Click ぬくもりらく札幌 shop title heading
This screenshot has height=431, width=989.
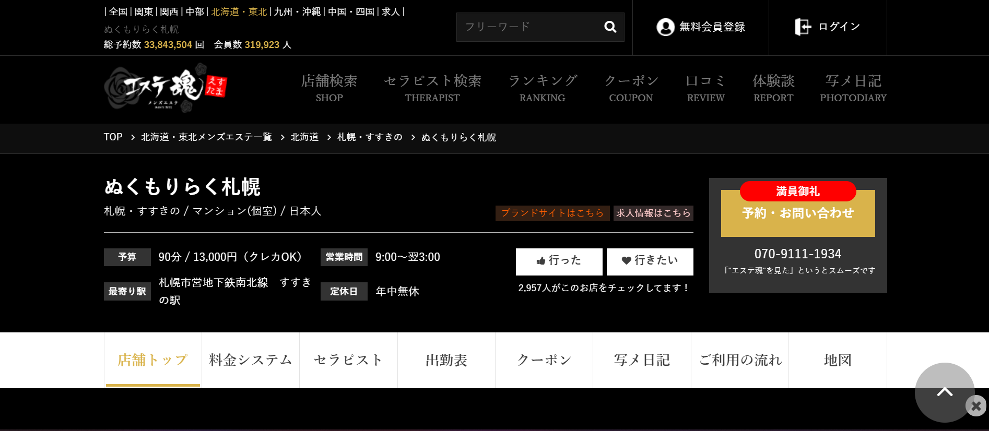point(182,186)
